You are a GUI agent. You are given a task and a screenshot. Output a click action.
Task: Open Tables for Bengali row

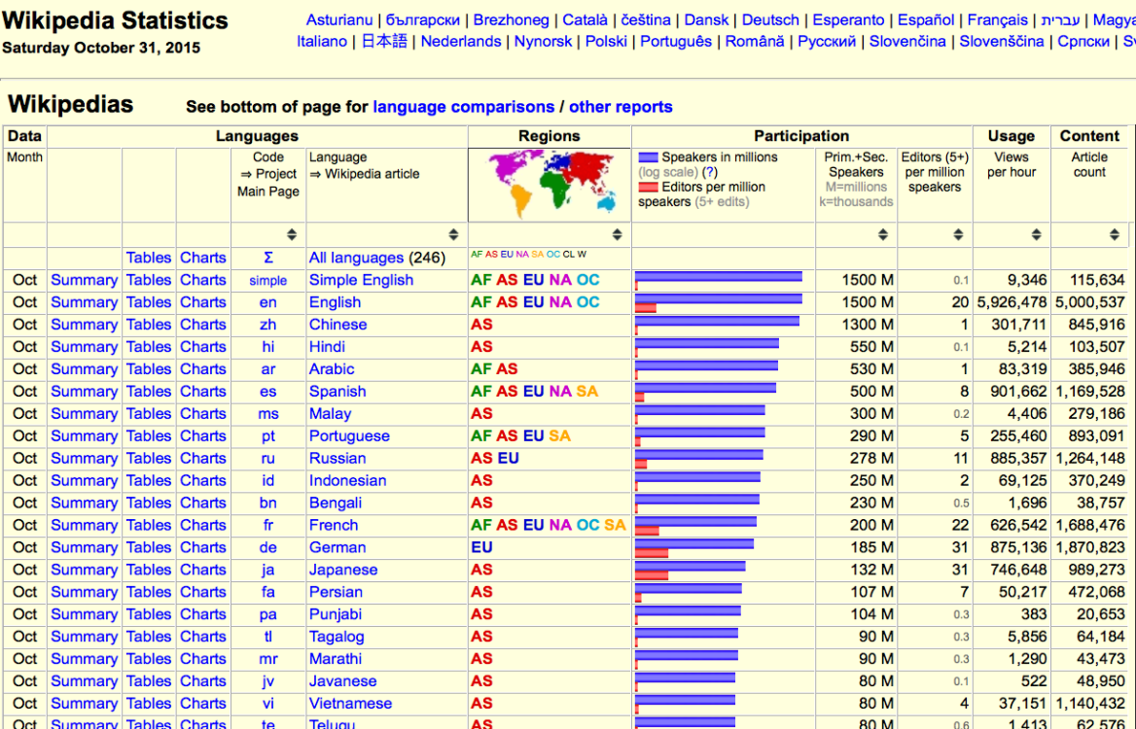click(x=149, y=503)
